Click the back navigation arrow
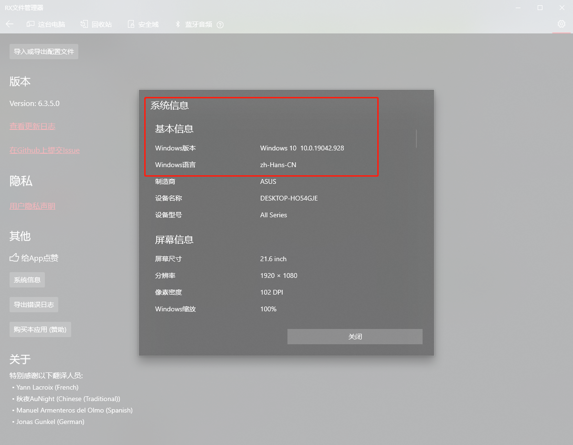 click(10, 24)
